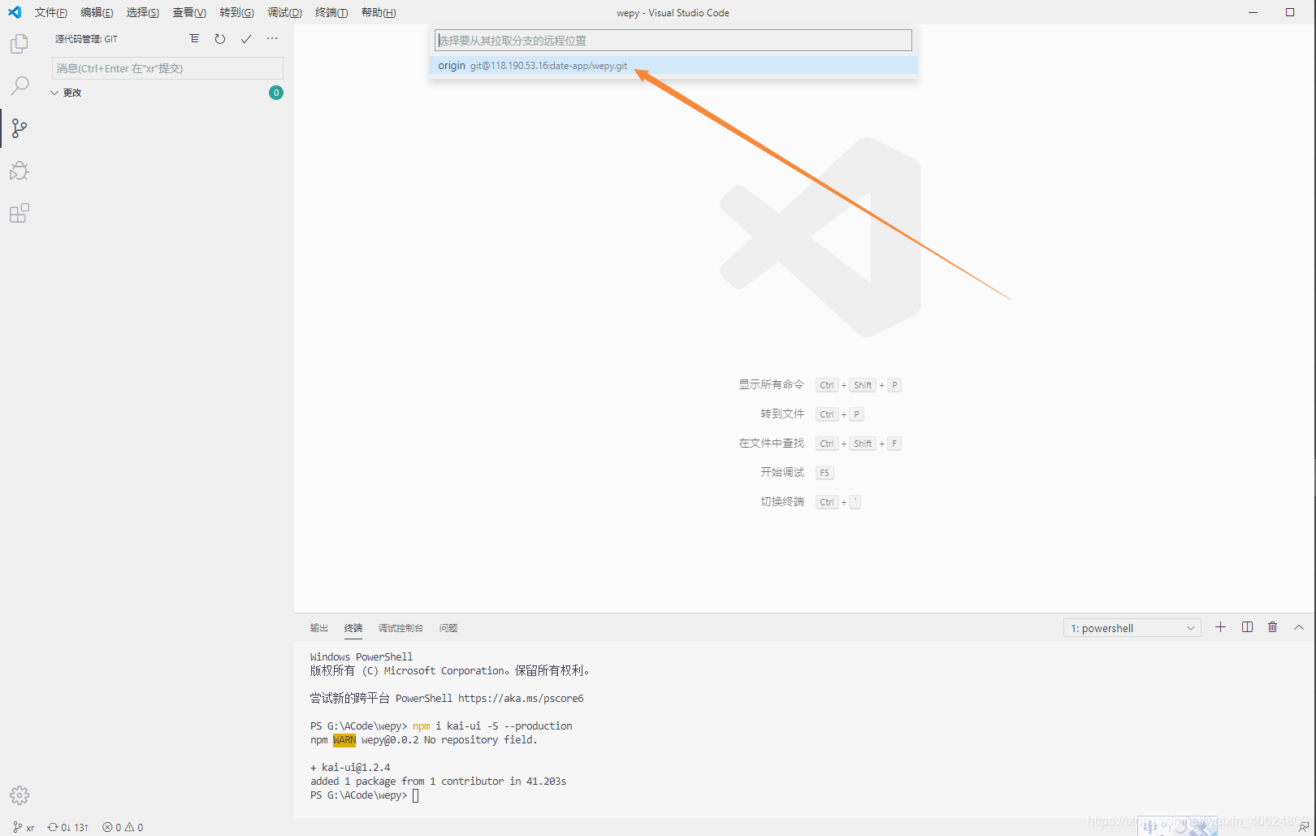Show errors and warnings count in status bar

[123, 827]
